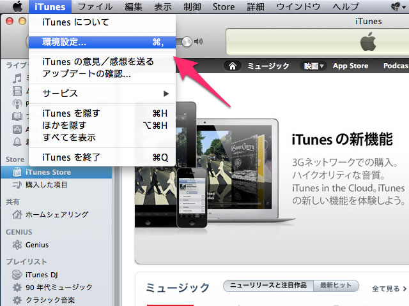Click the ライブラリ section header

click(x=17, y=65)
